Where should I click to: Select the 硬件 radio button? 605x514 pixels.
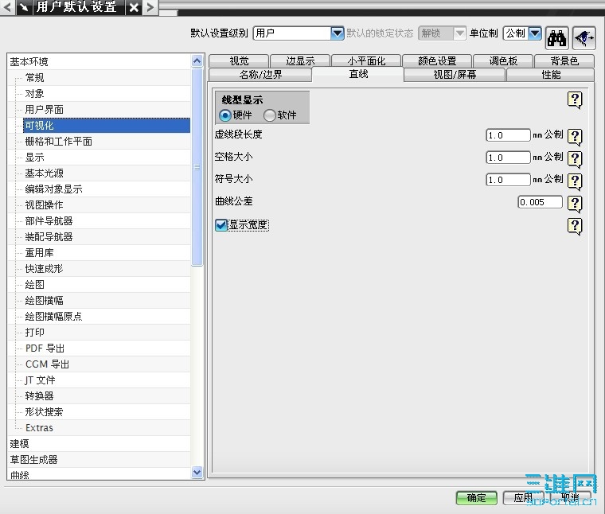coord(225,115)
